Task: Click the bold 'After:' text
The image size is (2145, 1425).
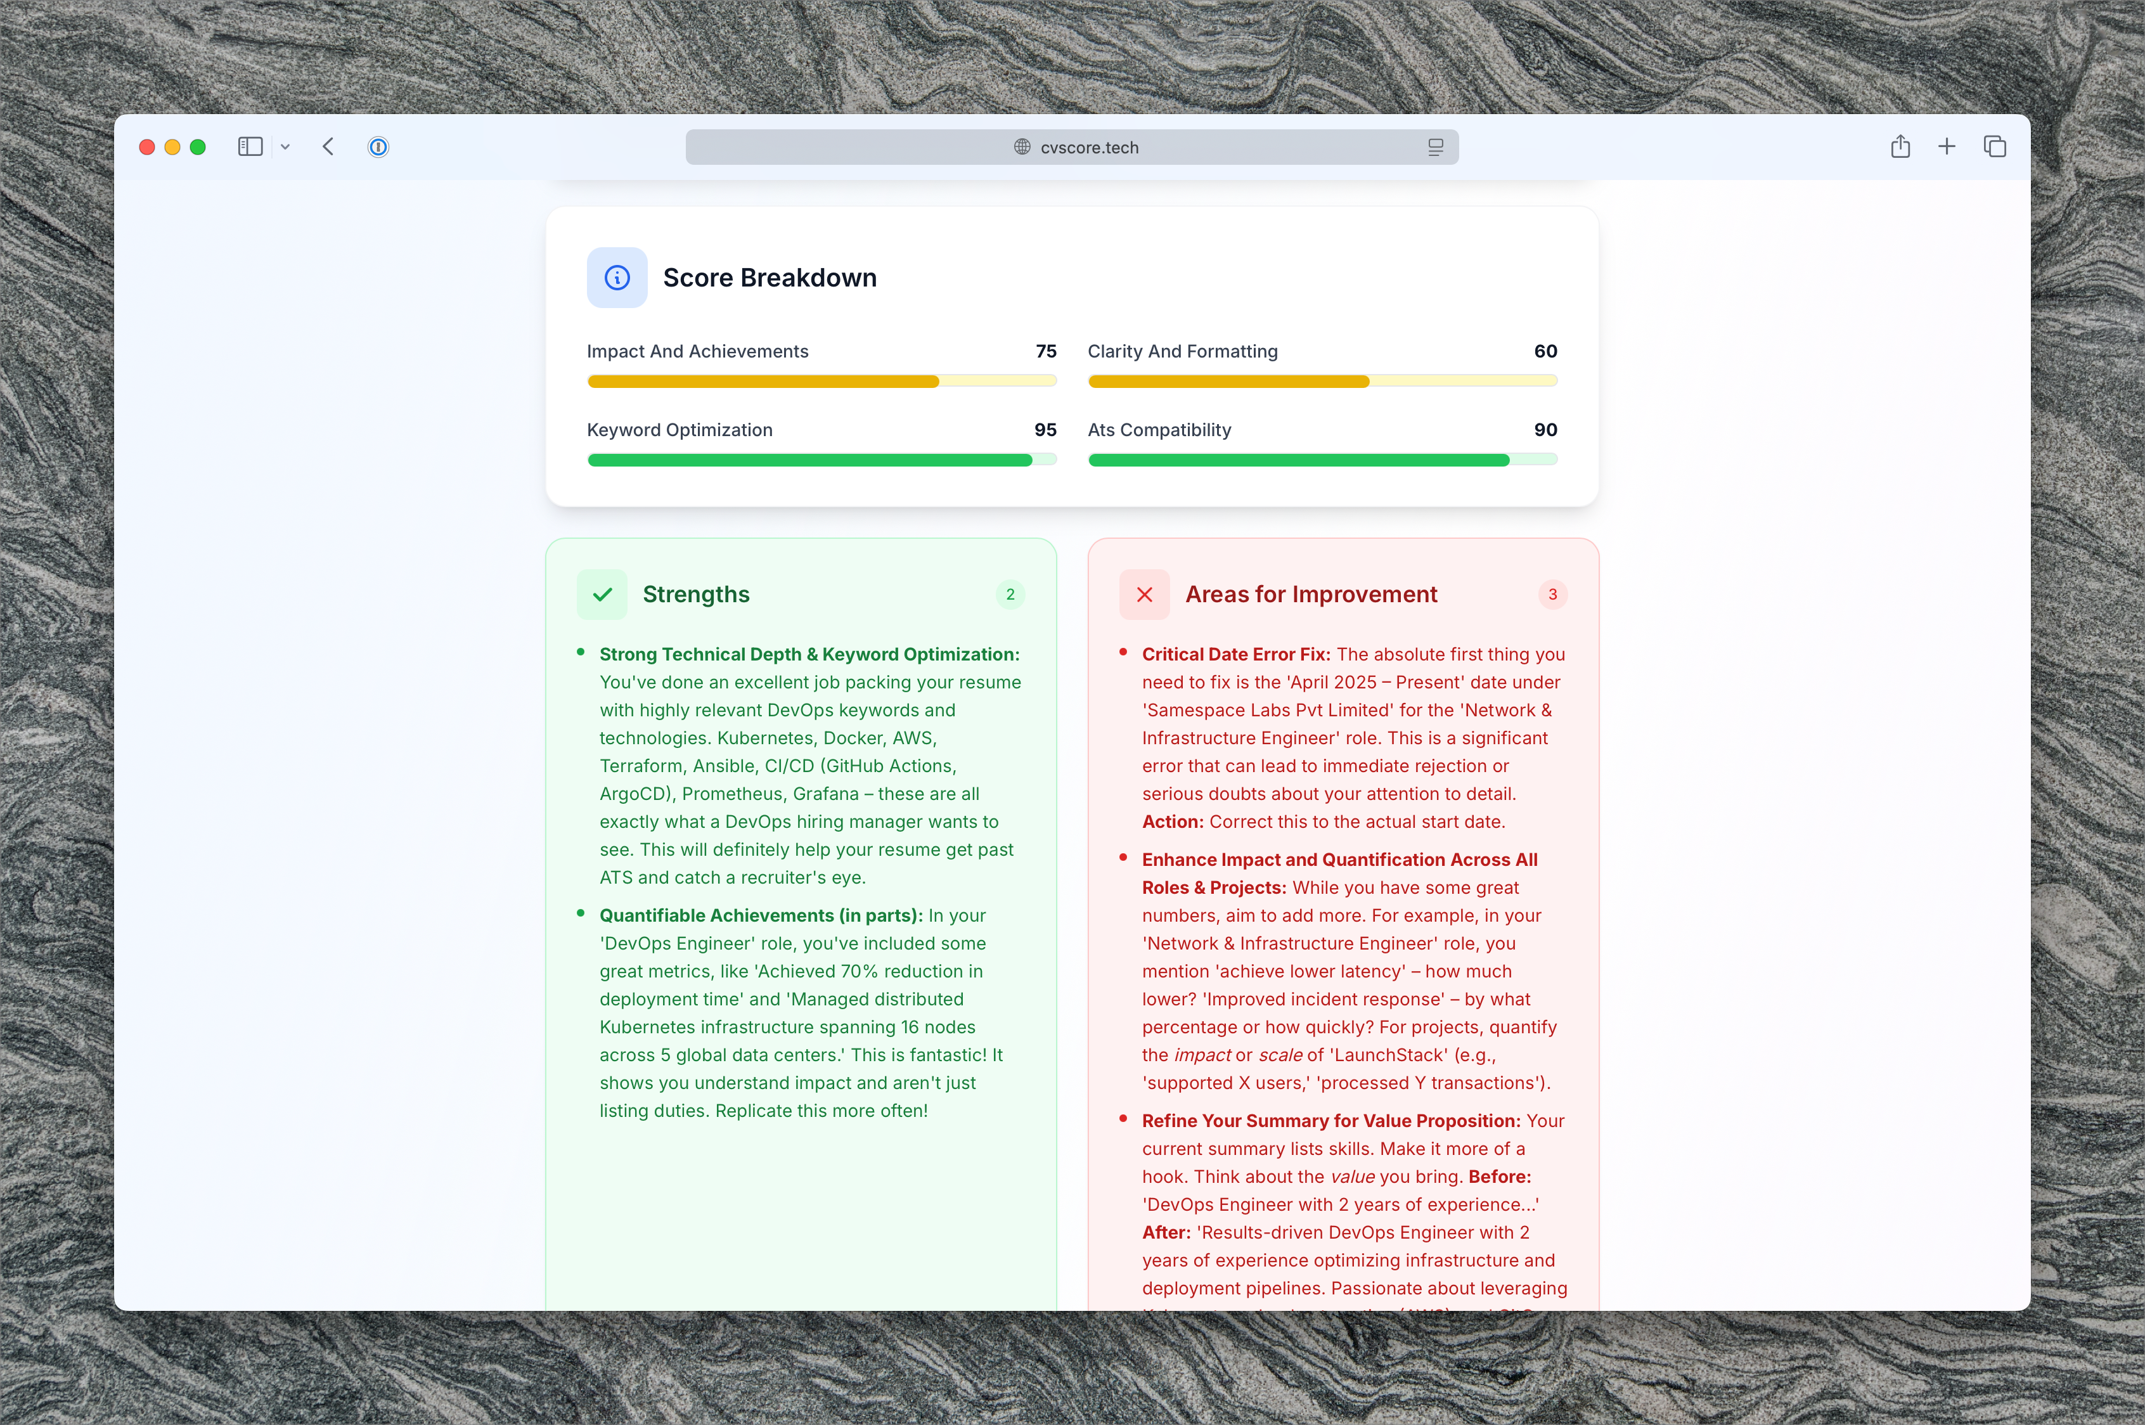Action: pos(1166,1232)
